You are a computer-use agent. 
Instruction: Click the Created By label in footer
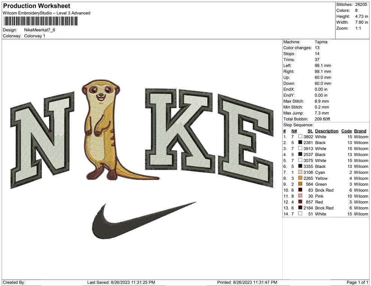coord(14,282)
